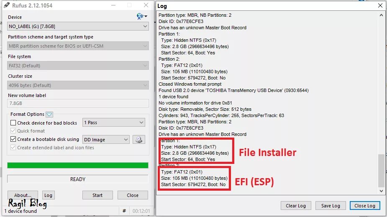The image size is (387, 217).
Task: Toggle the Quick format checkbox
Action: click(13, 131)
